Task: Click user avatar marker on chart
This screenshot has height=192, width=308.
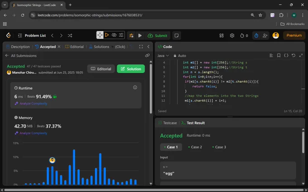Action: [x=52, y=160]
